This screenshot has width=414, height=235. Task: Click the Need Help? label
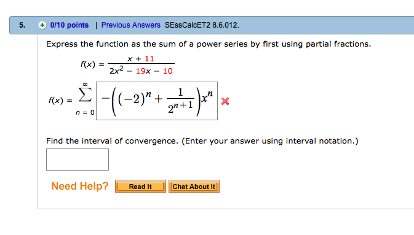pos(80,186)
